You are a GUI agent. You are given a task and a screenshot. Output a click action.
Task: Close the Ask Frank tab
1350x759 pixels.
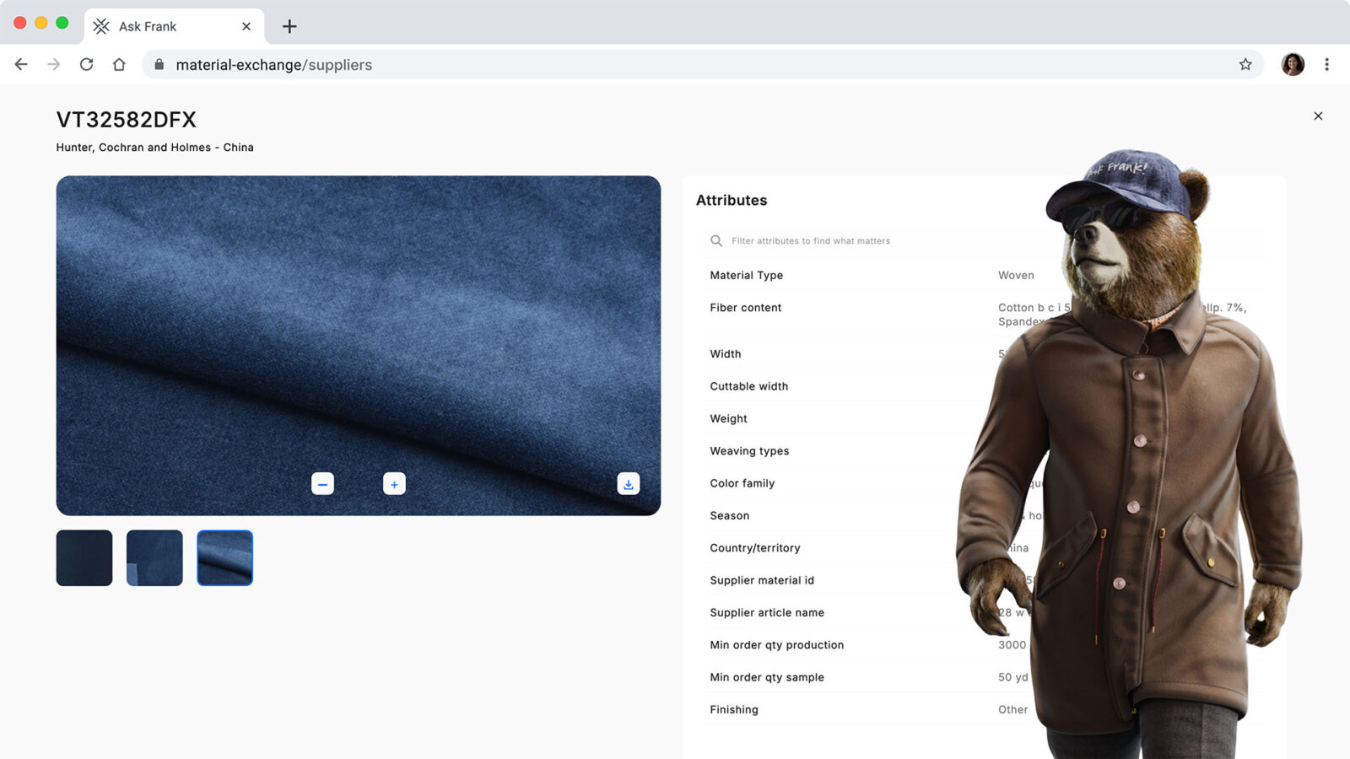click(246, 27)
